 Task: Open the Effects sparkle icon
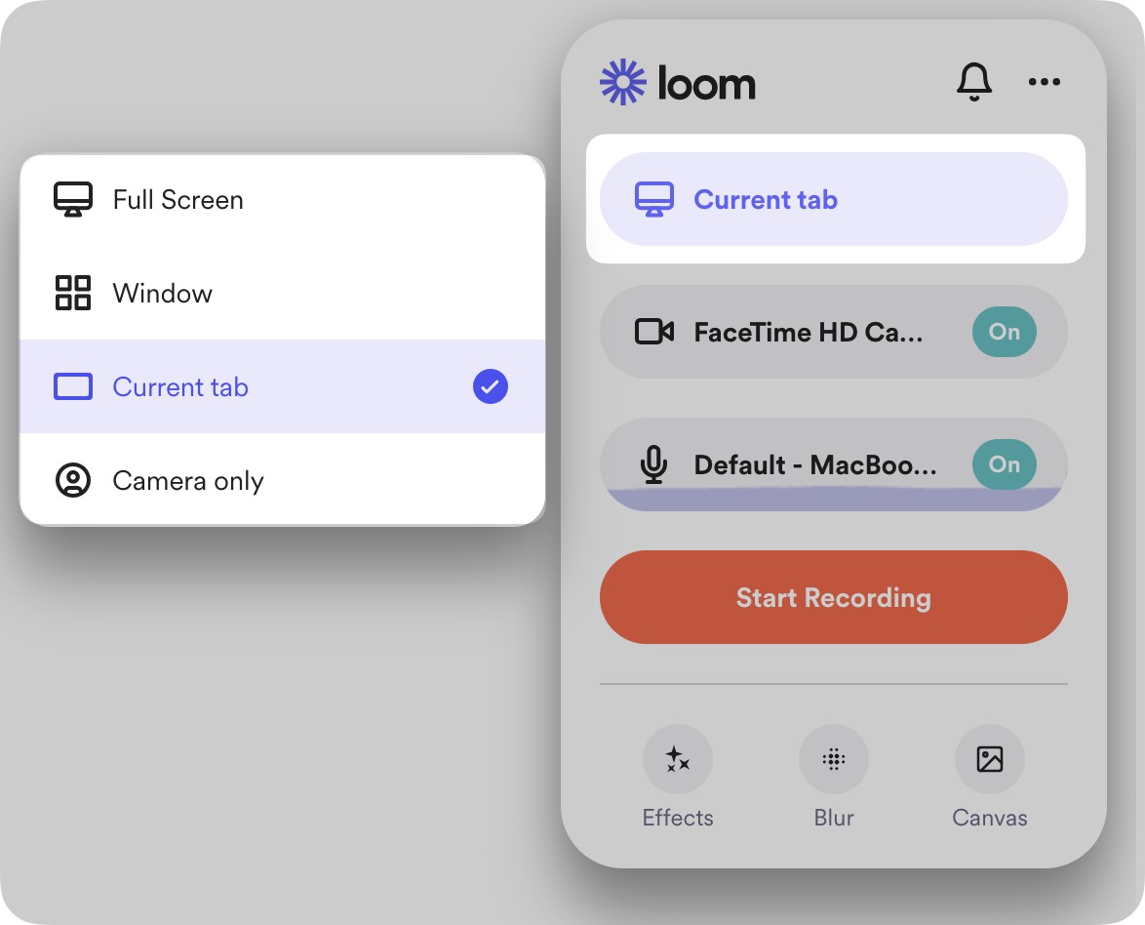(x=678, y=759)
